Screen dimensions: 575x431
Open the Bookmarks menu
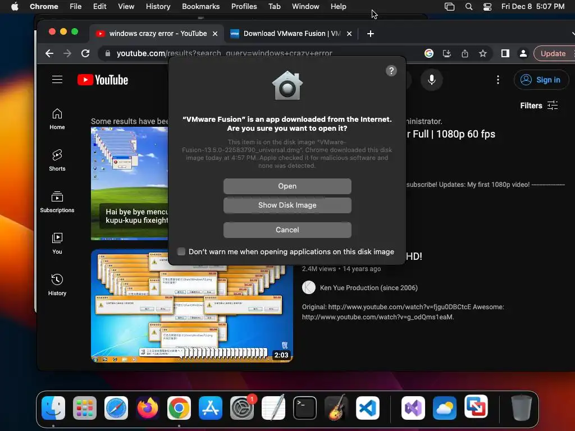point(200,6)
